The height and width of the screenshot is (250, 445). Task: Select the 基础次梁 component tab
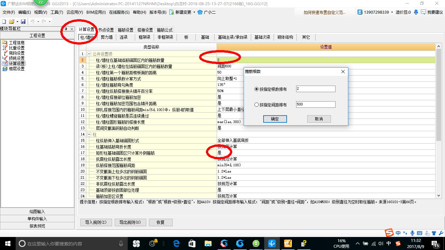tap(262, 37)
